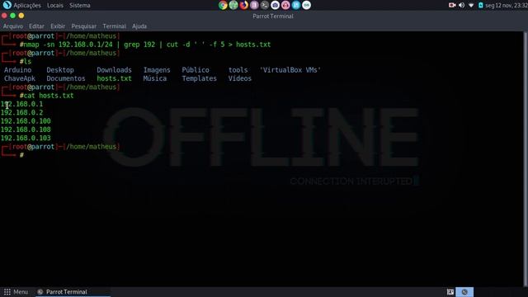The width and height of the screenshot is (528, 297).
Task: Open the Ajuda menu in terminal
Action: (x=139, y=26)
